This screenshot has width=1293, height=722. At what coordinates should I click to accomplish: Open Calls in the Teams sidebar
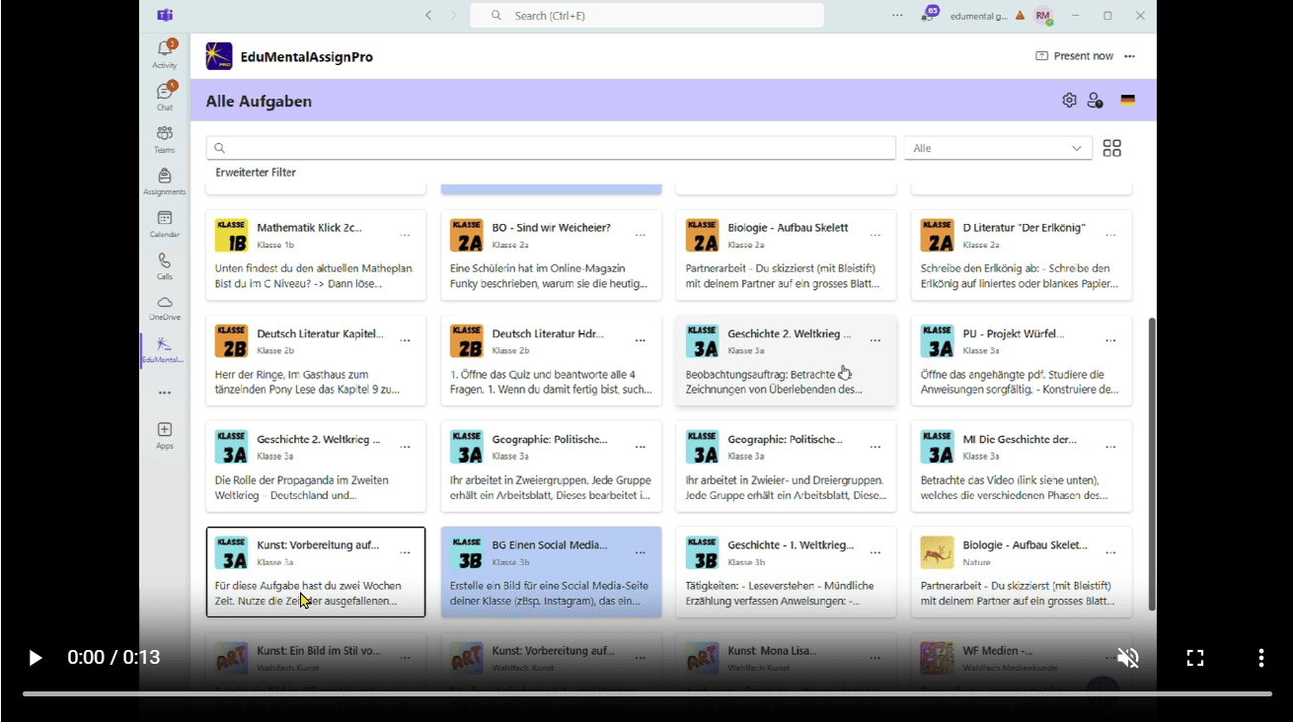click(x=165, y=265)
